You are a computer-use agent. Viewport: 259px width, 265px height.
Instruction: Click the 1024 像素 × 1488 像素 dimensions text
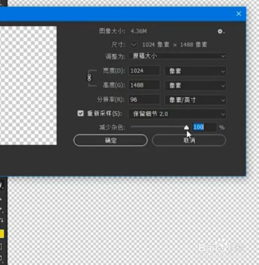[x=175, y=45]
